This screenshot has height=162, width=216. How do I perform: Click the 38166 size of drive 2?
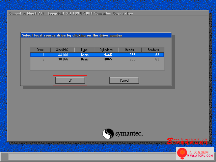point(63,59)
